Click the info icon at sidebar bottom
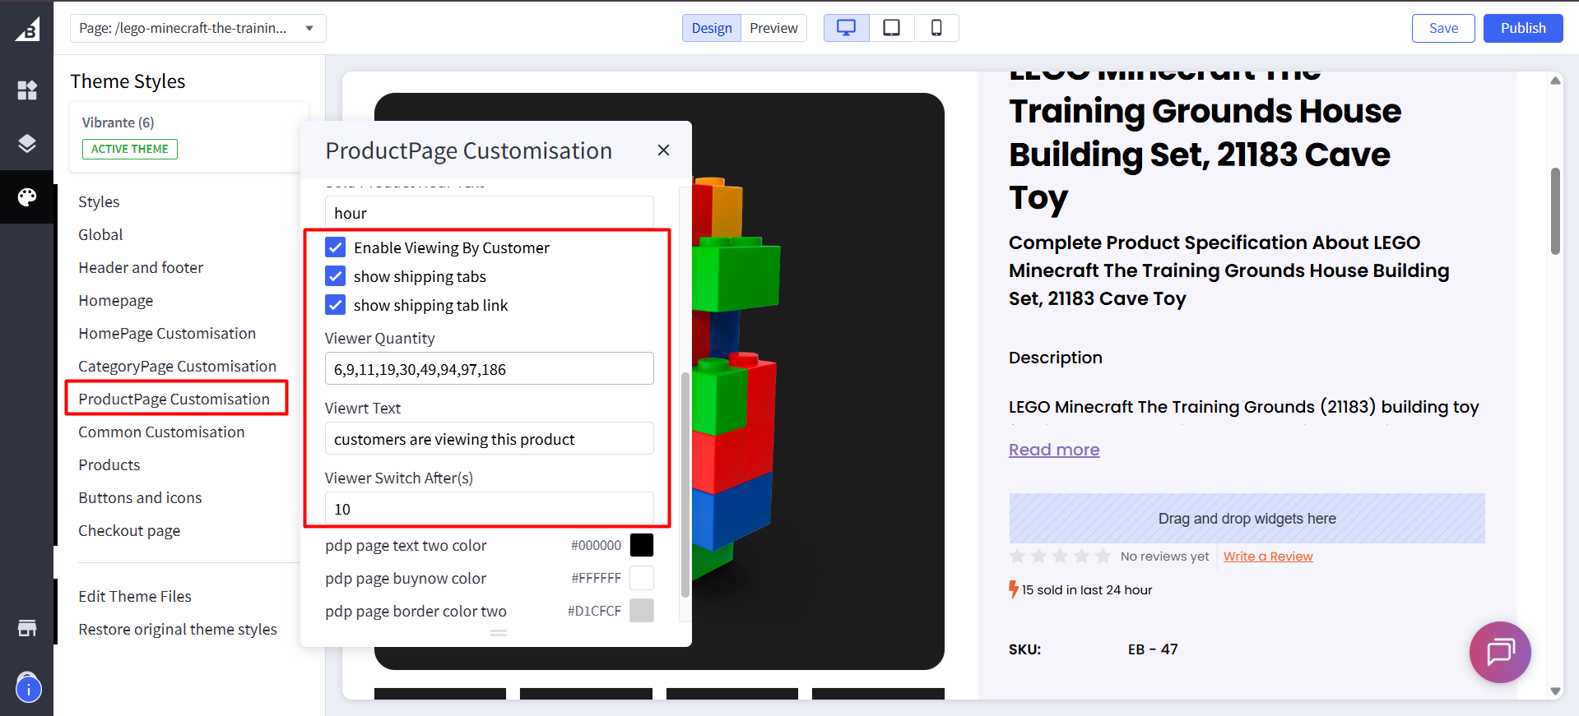 [28, 689]
